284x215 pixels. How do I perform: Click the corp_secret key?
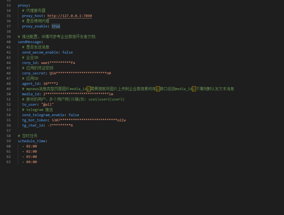click(x=34, y=73)
